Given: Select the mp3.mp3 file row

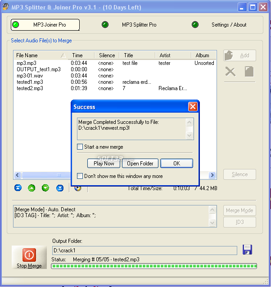Looking at the screenshot, I should [x=115, y=63].
